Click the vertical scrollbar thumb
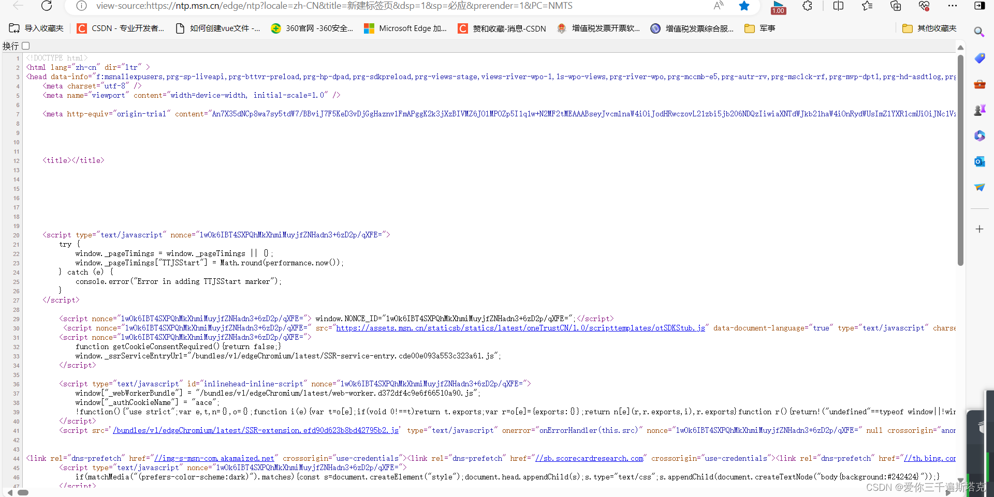Image resolution: width=994 pixels, height=497 pixels. 960,160
